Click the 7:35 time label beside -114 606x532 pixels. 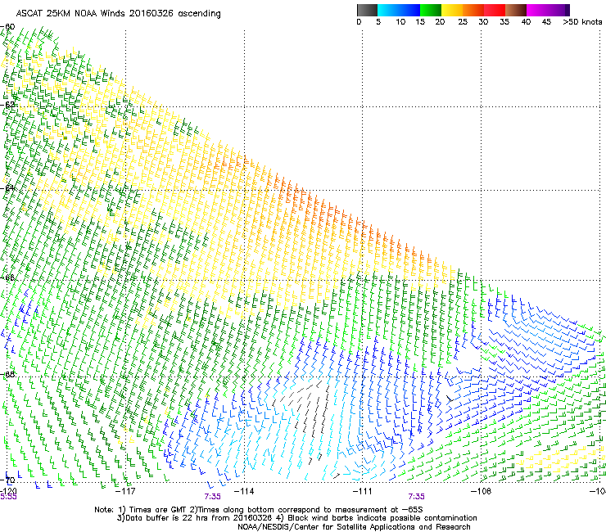click(x=213, y=497)
